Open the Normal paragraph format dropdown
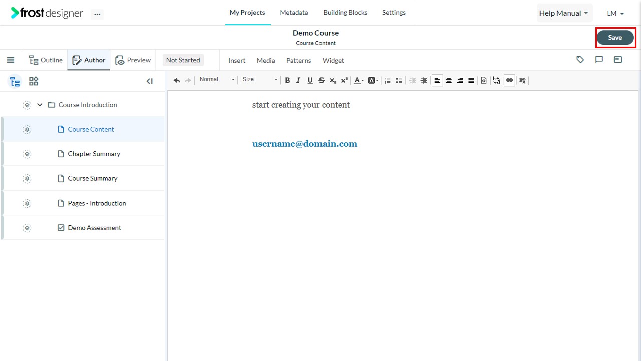This screenshot has height=361, width=641. [217, 80]
